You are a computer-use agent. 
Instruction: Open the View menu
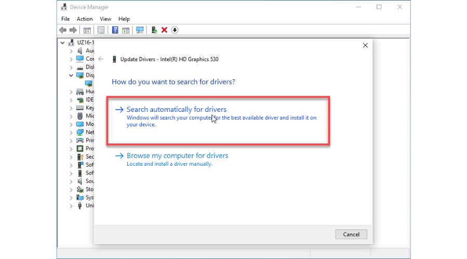(x=105, y=19)
